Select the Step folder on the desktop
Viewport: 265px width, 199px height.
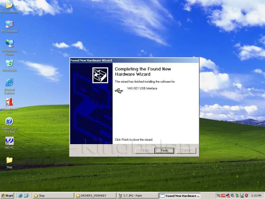(9, 163)
